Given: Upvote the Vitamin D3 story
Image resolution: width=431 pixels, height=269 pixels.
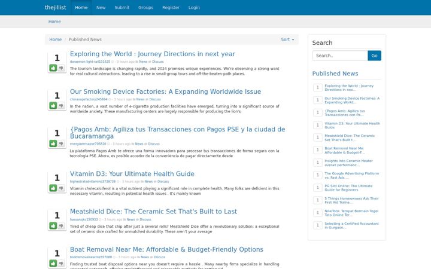Looking at the screenshot, I should (x=53, y=188).
